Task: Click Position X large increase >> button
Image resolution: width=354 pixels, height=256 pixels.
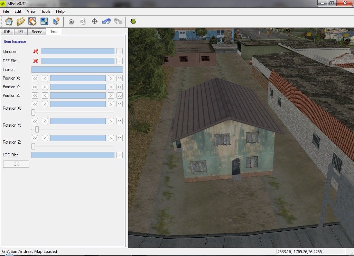Action: (x=119, y=78)
